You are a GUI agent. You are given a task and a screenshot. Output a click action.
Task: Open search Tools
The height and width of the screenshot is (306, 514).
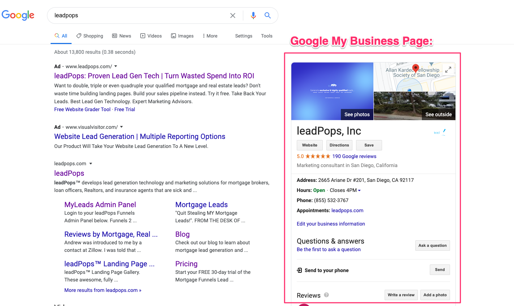coord(267,36)
